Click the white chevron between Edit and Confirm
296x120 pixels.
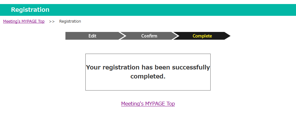coord(122,36)
